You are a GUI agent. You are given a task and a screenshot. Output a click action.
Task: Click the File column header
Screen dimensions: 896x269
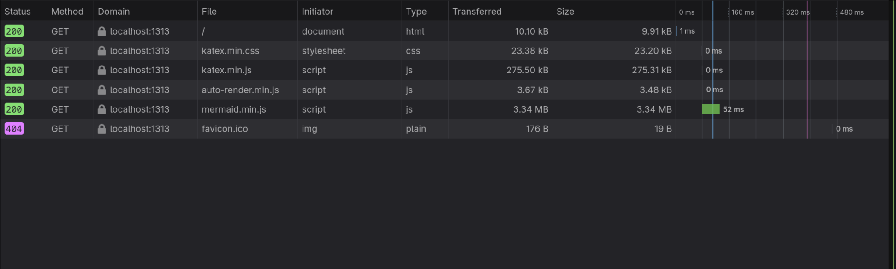click(209, 11)
